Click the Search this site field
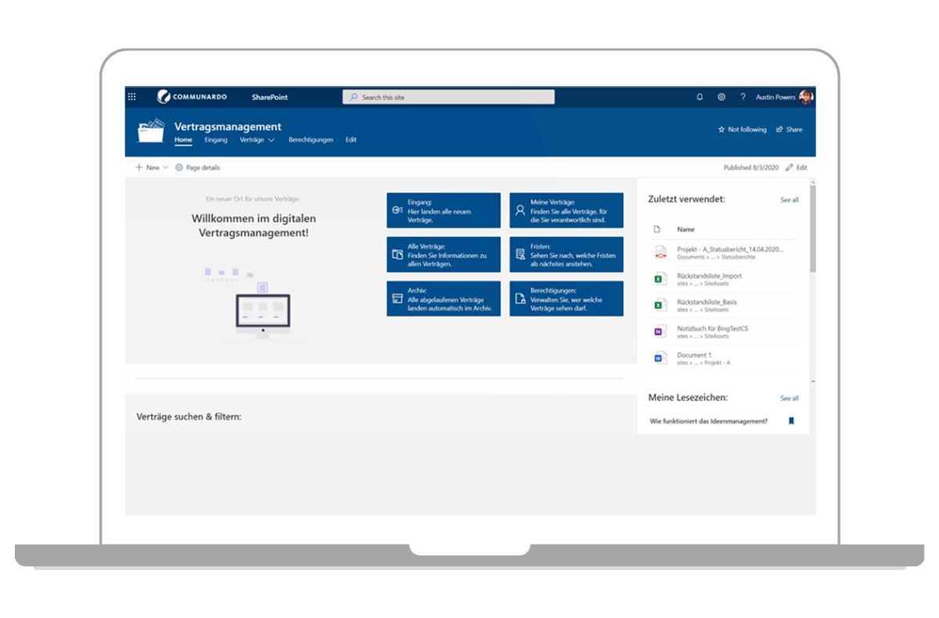 pyautogui.click(x=448, y=97)
